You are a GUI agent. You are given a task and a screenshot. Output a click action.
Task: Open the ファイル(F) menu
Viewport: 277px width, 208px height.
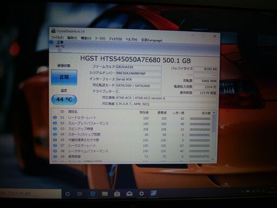pyautogui.click(x=57, y=37)
